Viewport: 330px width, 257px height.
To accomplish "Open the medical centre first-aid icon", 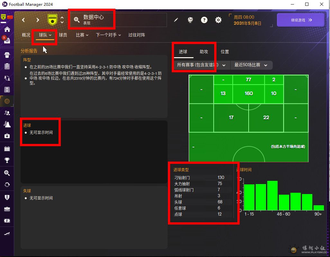I will point(7,136).
